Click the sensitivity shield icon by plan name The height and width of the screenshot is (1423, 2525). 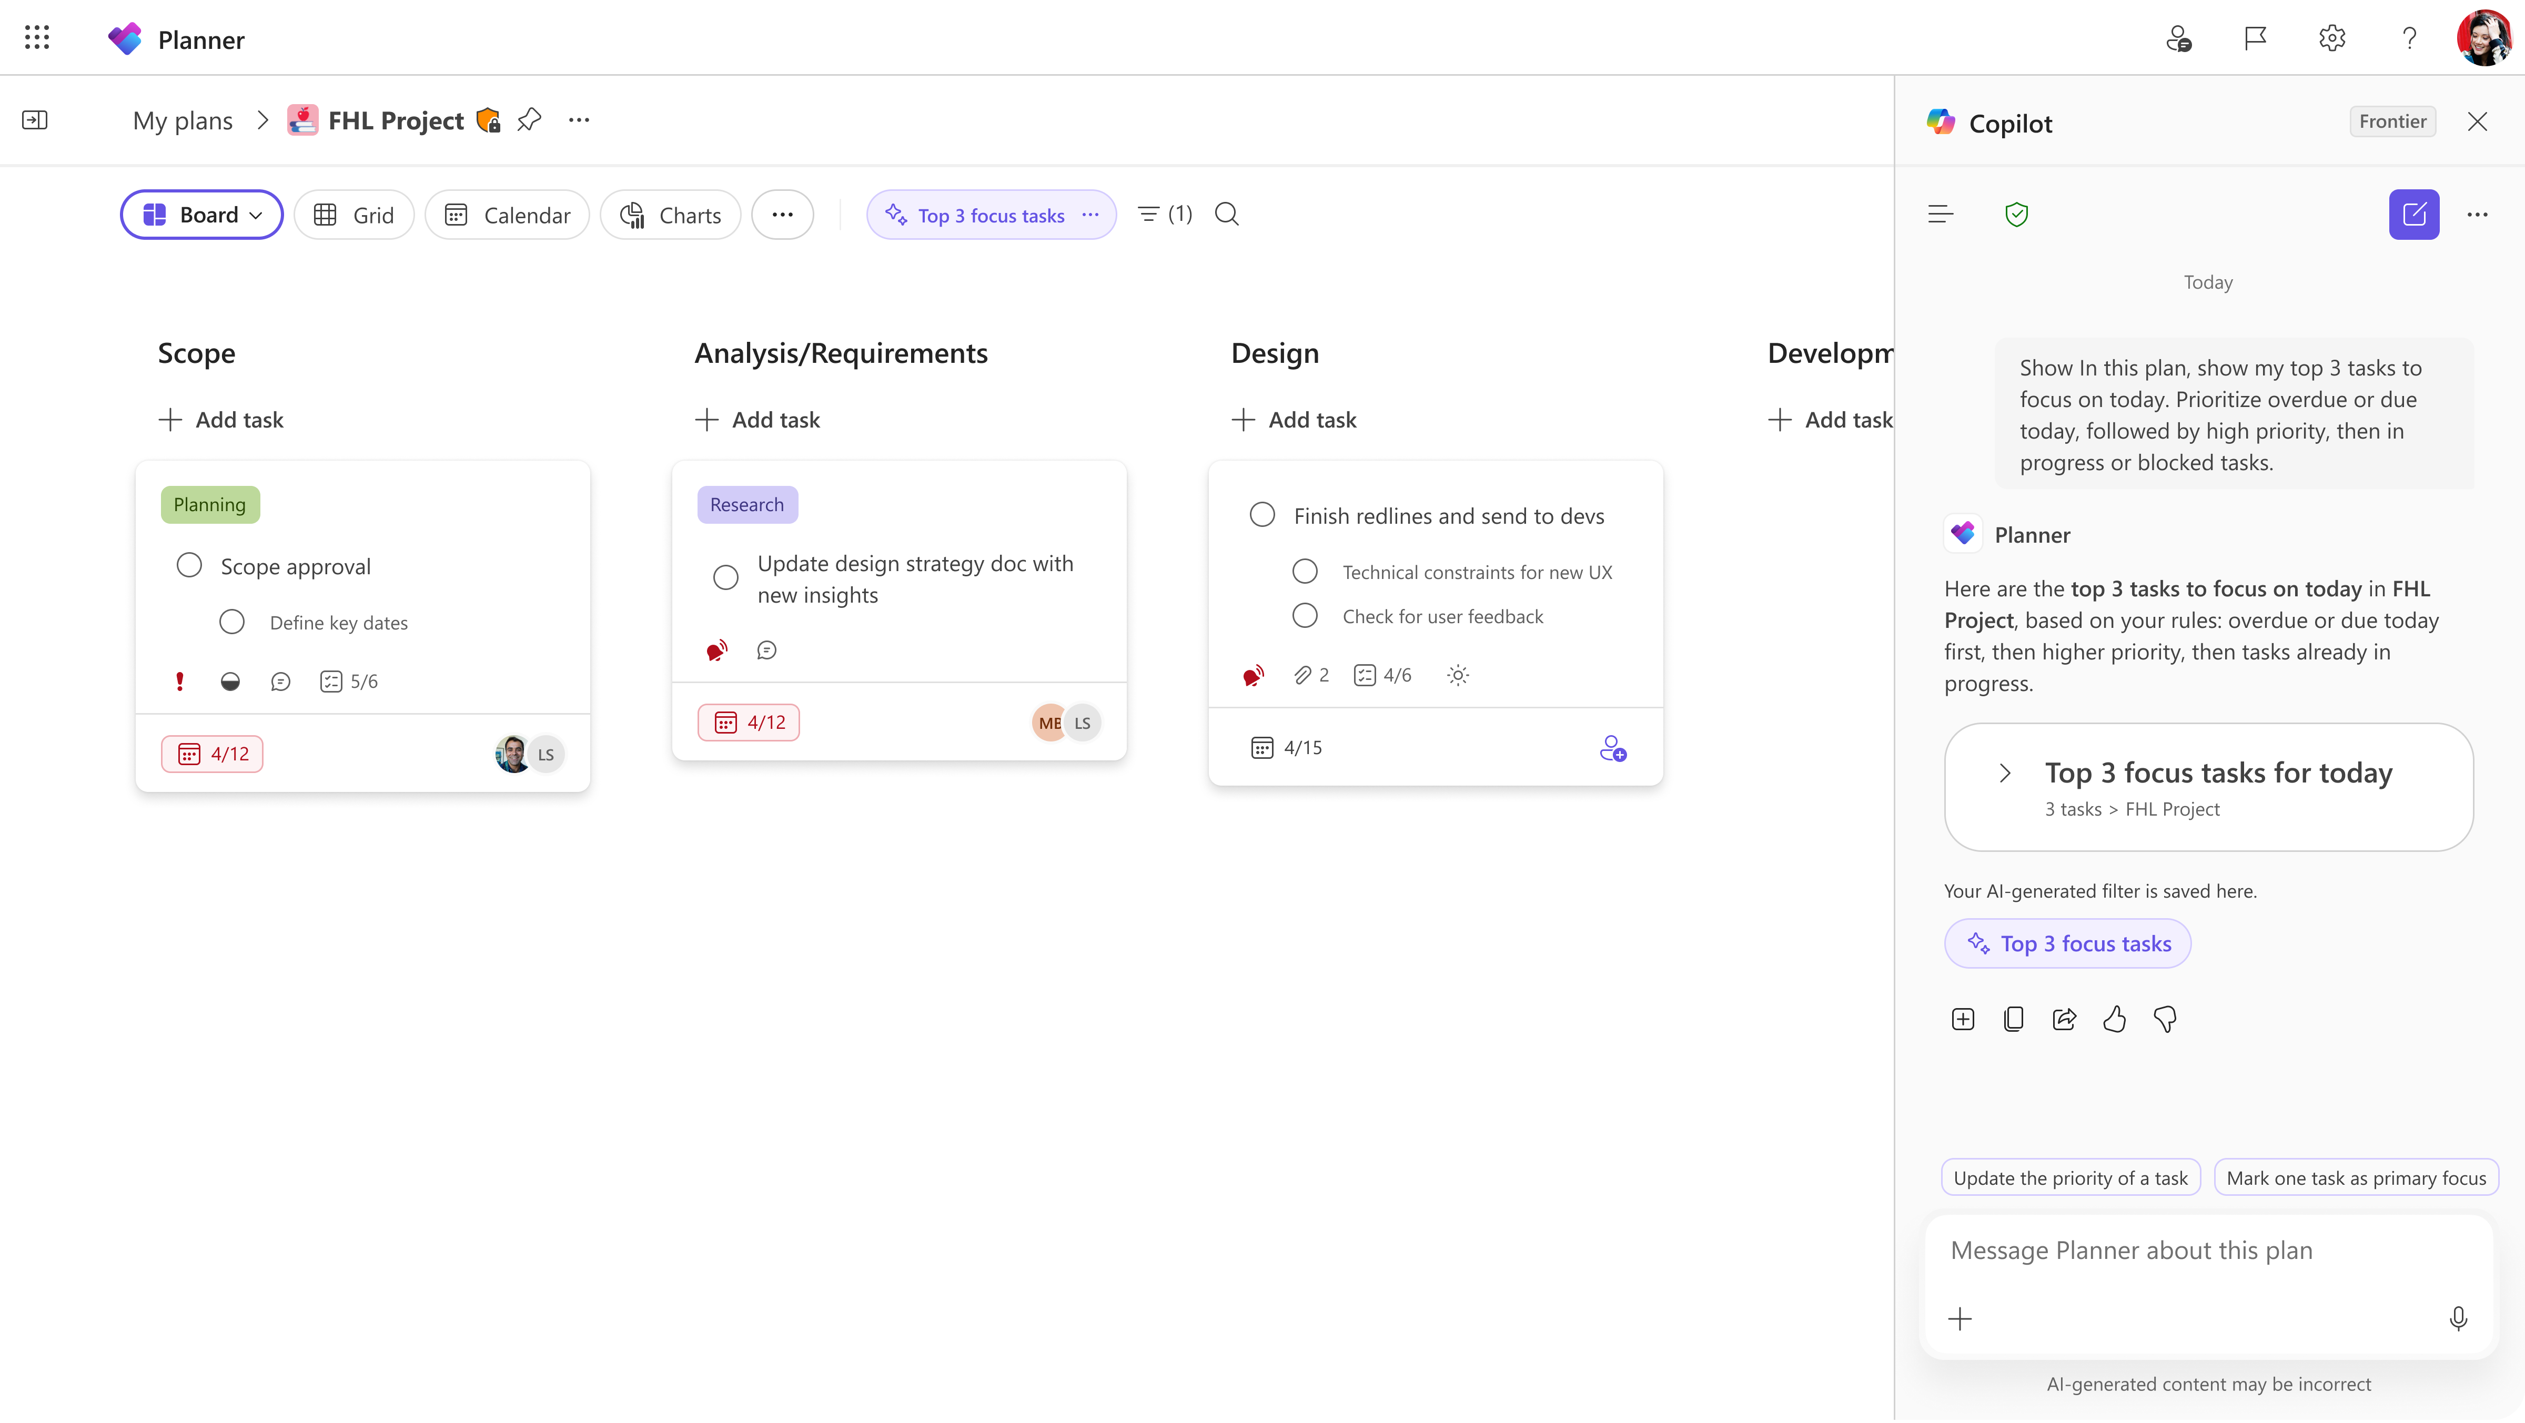488,119
